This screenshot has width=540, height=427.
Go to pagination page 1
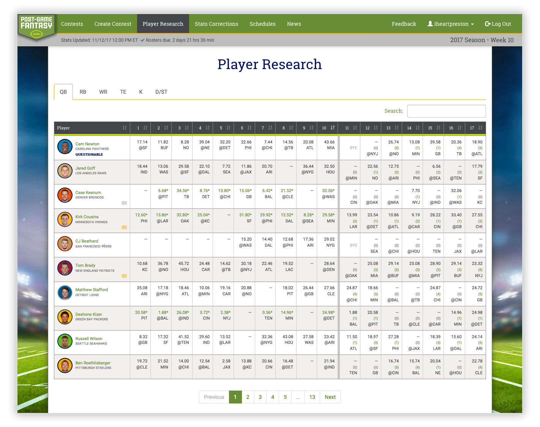(x=235, y=397)
